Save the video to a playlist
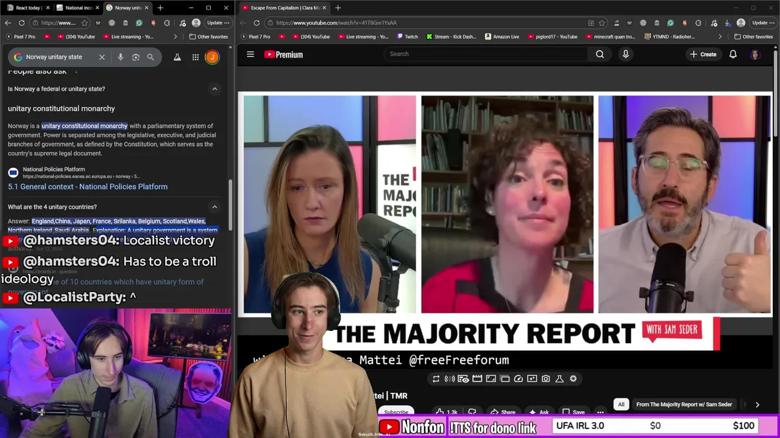This screenshot has height=438, width=780. coord(573,412)
